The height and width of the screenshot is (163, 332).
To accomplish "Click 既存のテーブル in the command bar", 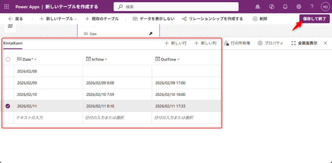I will click(x=102, y=19).
